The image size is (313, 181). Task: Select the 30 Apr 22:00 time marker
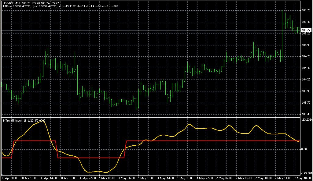pos(87,178)
